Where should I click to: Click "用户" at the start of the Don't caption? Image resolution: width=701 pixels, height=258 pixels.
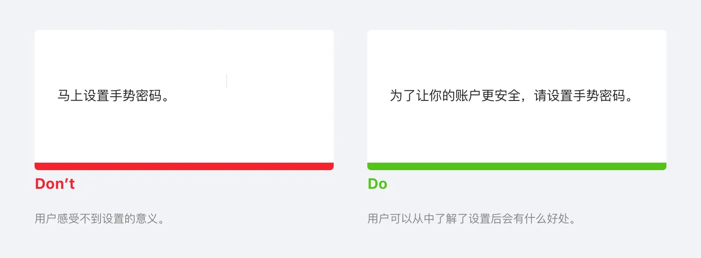45,219
